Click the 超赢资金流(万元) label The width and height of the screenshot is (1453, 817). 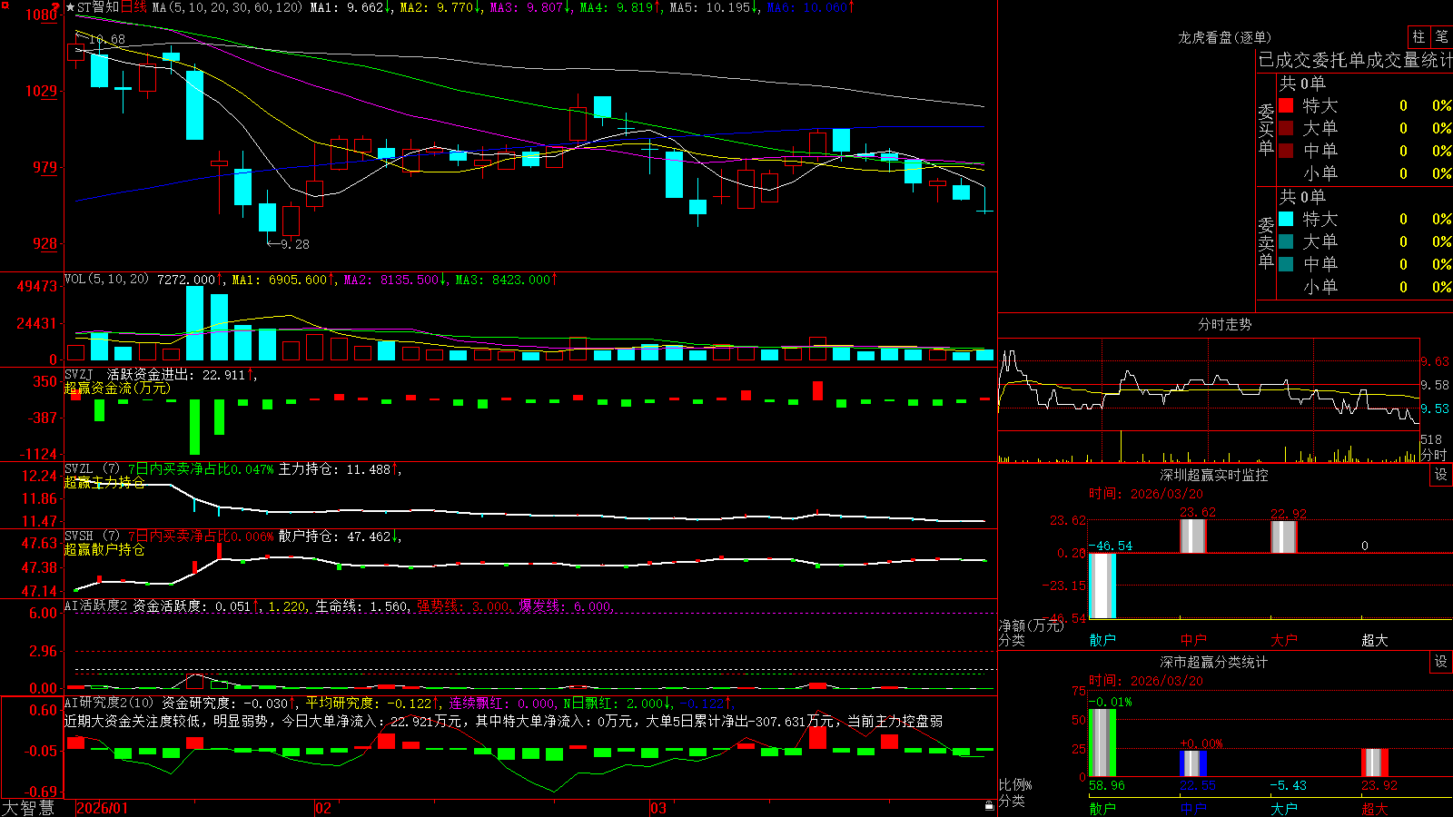[x=117, y=389]
